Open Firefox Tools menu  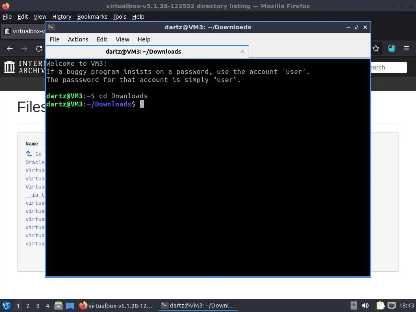point(119,17)
